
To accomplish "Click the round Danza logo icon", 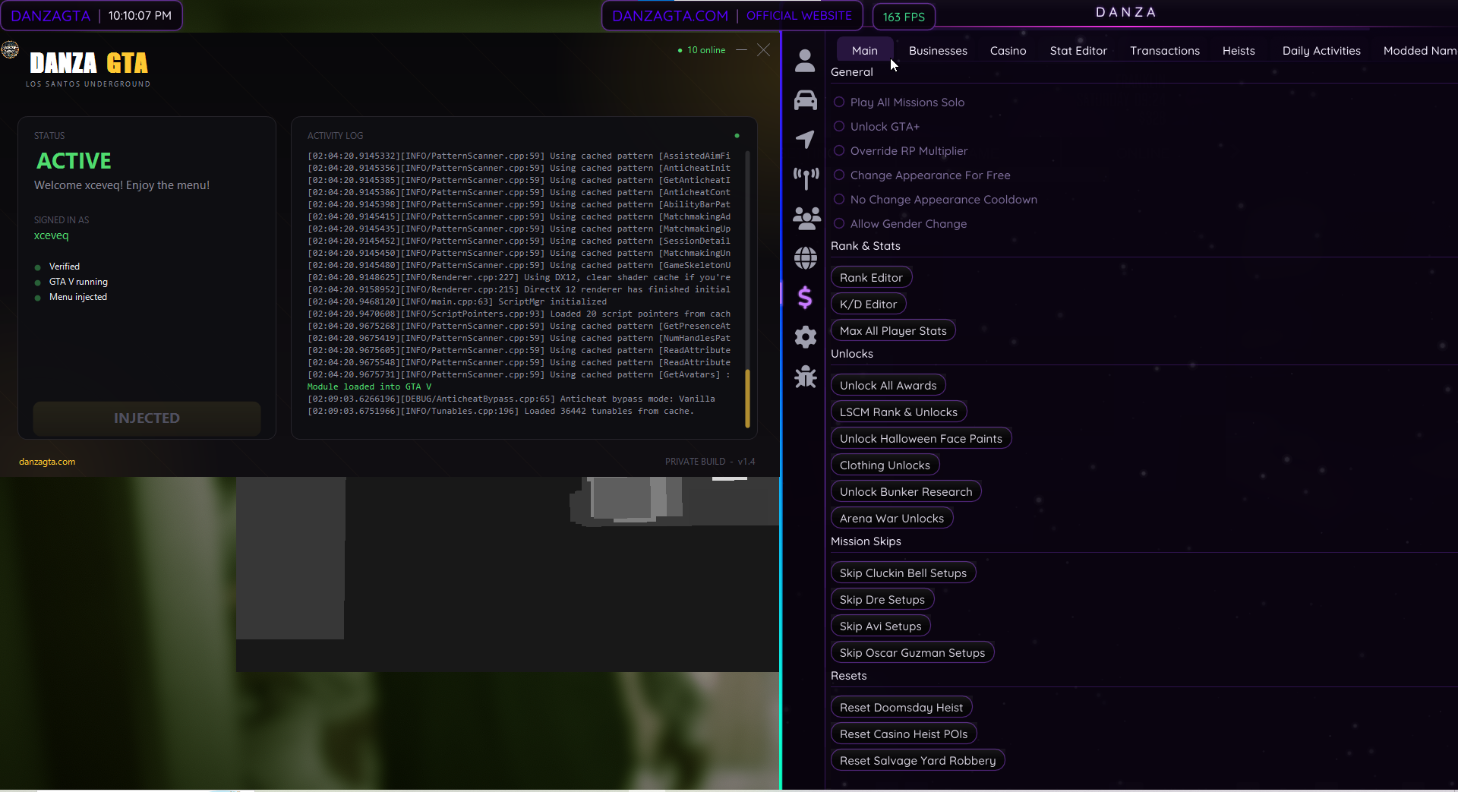I will (x=10, y=50).
